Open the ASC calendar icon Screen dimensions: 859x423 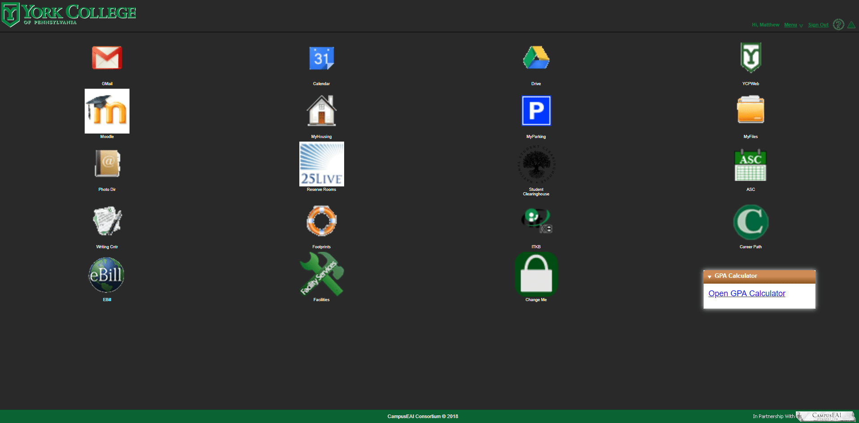pyautogui.click(x=751, y=165)
